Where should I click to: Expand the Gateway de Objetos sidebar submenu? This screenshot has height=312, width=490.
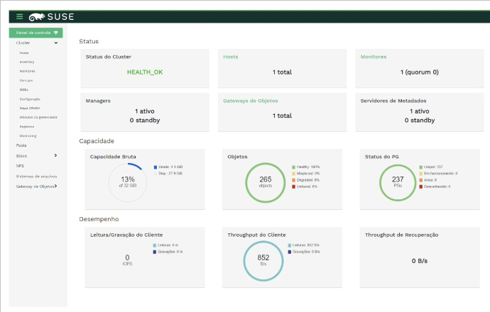pos(55,186)
